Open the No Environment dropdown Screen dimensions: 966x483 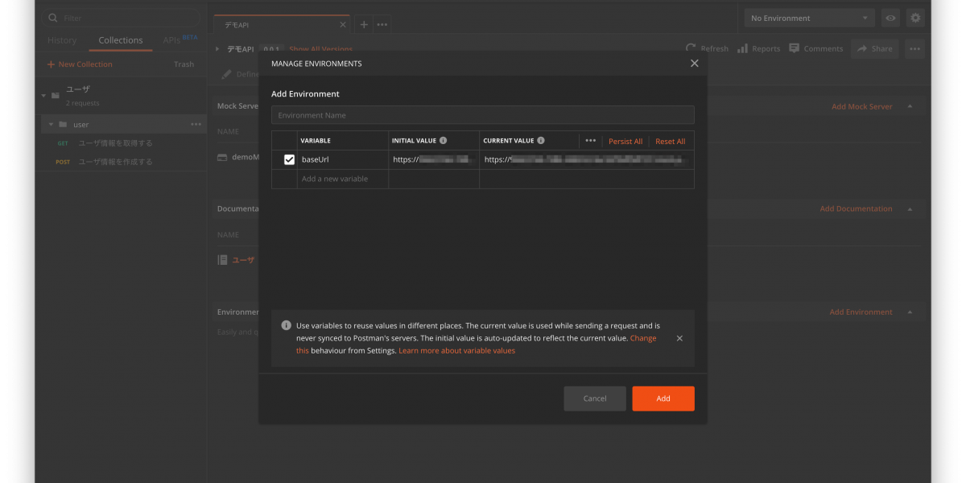(809, 18)
